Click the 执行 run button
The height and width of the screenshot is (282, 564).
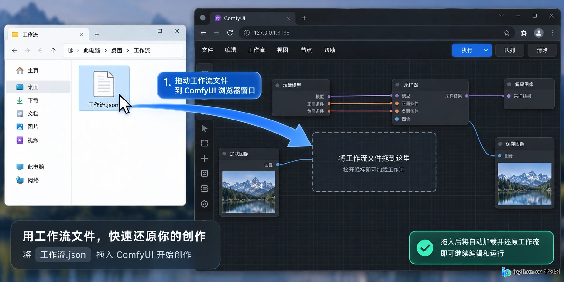467,50
